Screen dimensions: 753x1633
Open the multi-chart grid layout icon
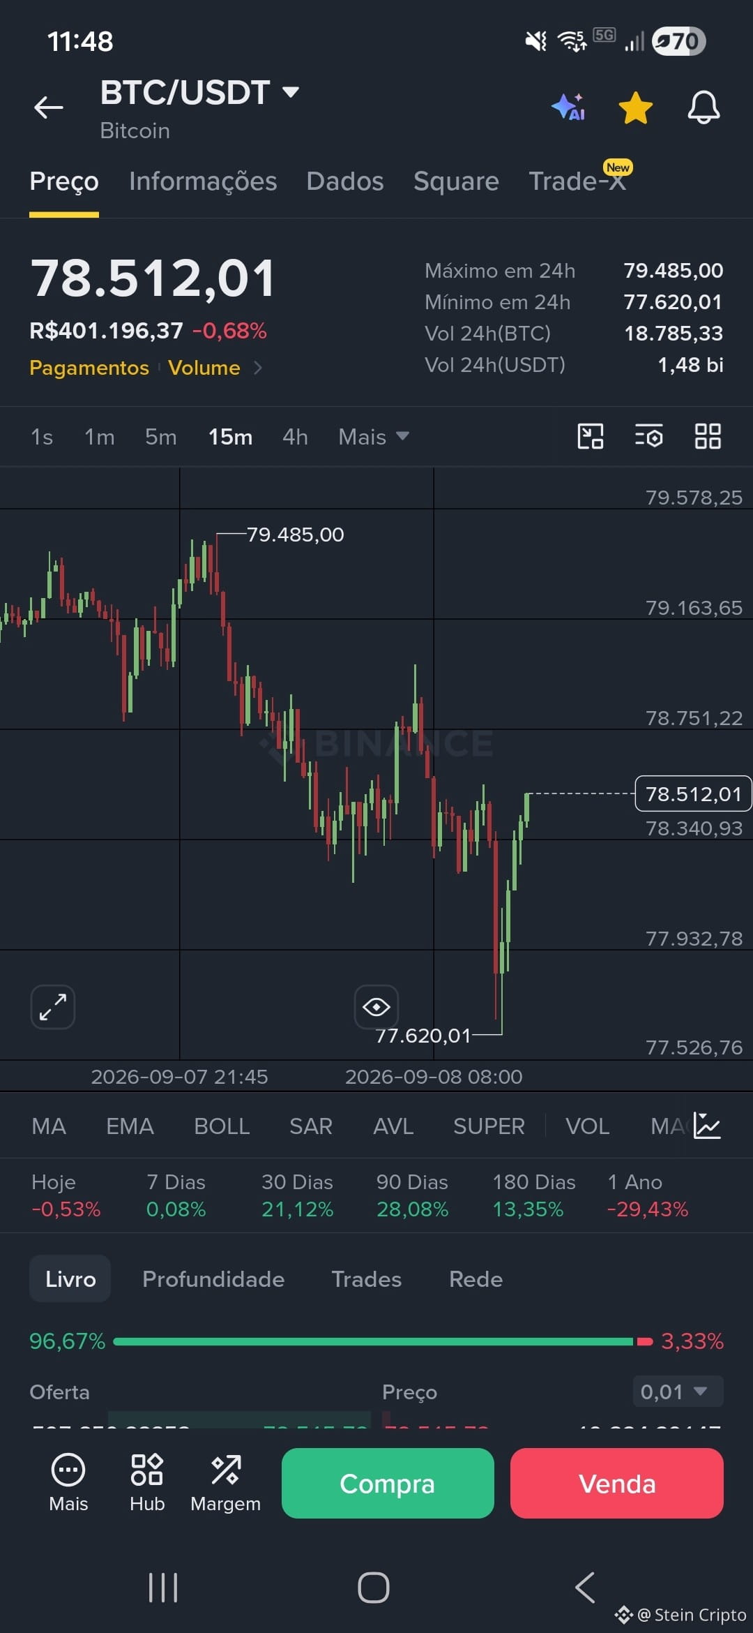pos(708,437)
